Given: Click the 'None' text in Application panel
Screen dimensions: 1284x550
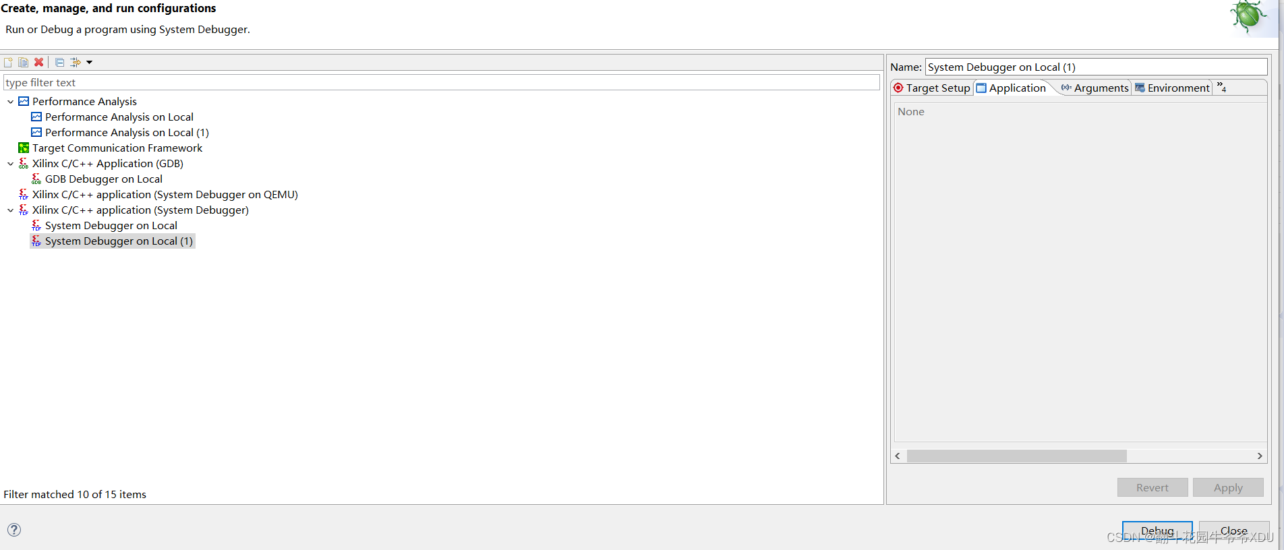Looking at the screenshot, I should click(911, 111).
